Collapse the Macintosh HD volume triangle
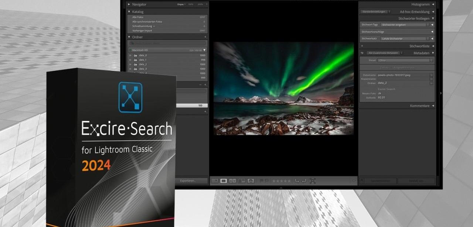 point(204,50)
